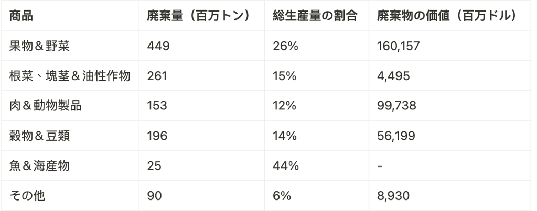Click the その他 row label

coord(27,196)
